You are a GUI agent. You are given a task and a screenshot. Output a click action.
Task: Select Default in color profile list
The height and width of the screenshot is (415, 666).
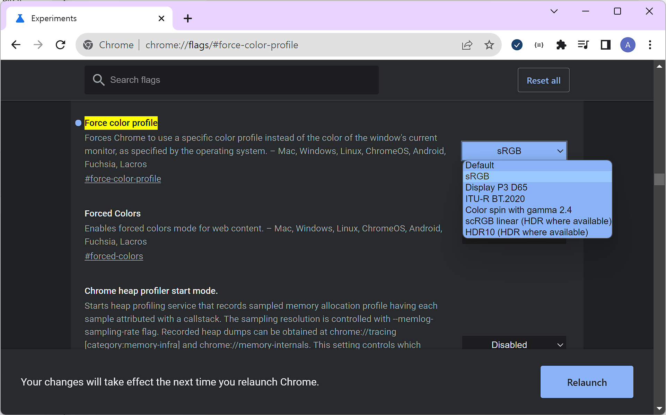[x=480, y=165]
